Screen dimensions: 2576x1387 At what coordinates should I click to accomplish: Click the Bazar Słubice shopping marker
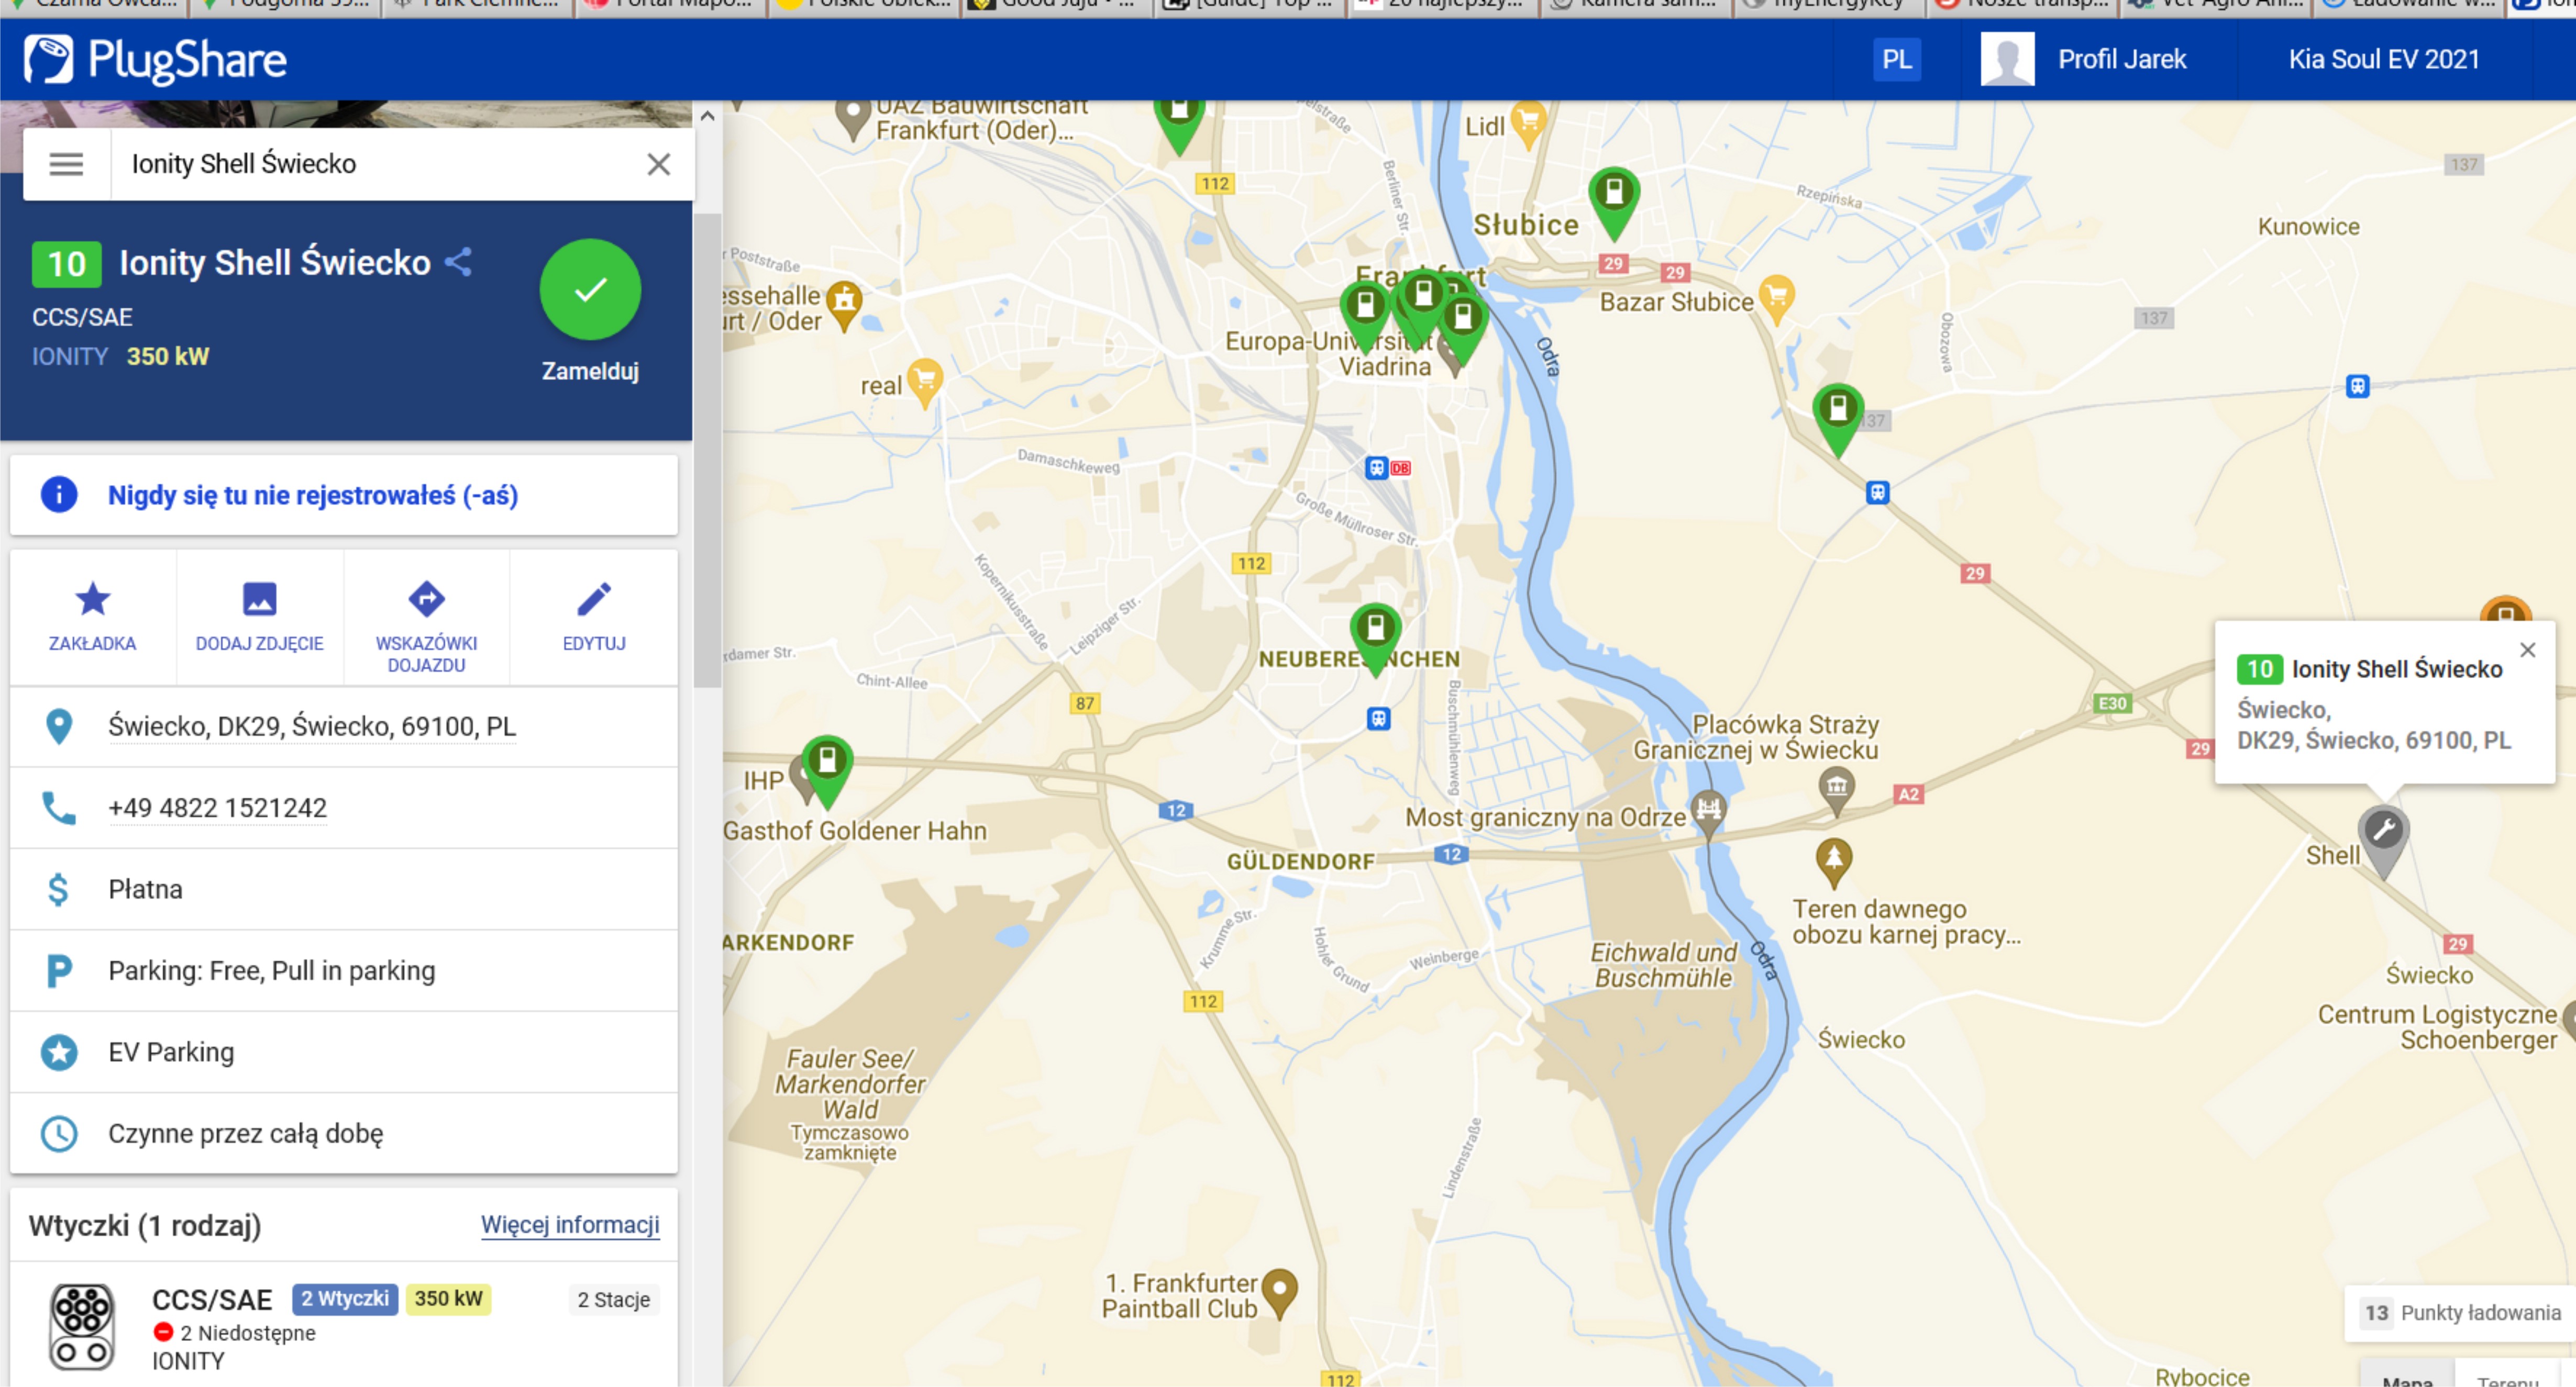tap(1777, 298)
